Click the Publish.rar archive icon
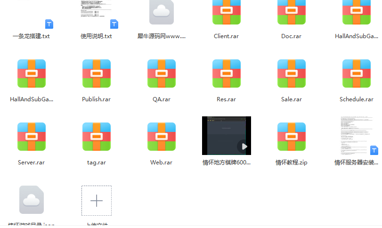Viewport: 382px width, 228px height. coord(97,73)
